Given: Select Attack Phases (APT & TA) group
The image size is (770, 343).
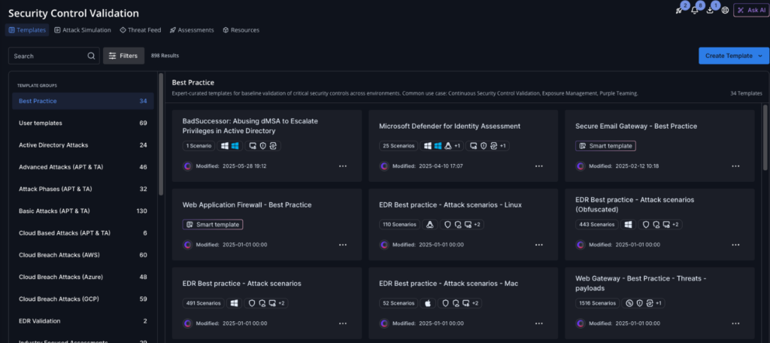Looking at the screenshot, I should [83, 189].
